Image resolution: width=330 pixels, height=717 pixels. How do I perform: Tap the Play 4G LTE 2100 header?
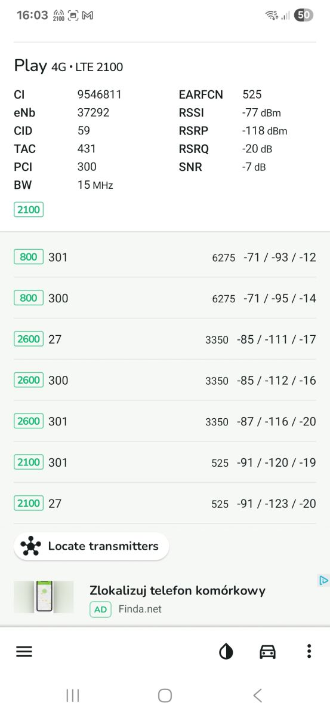click(69, 66)
